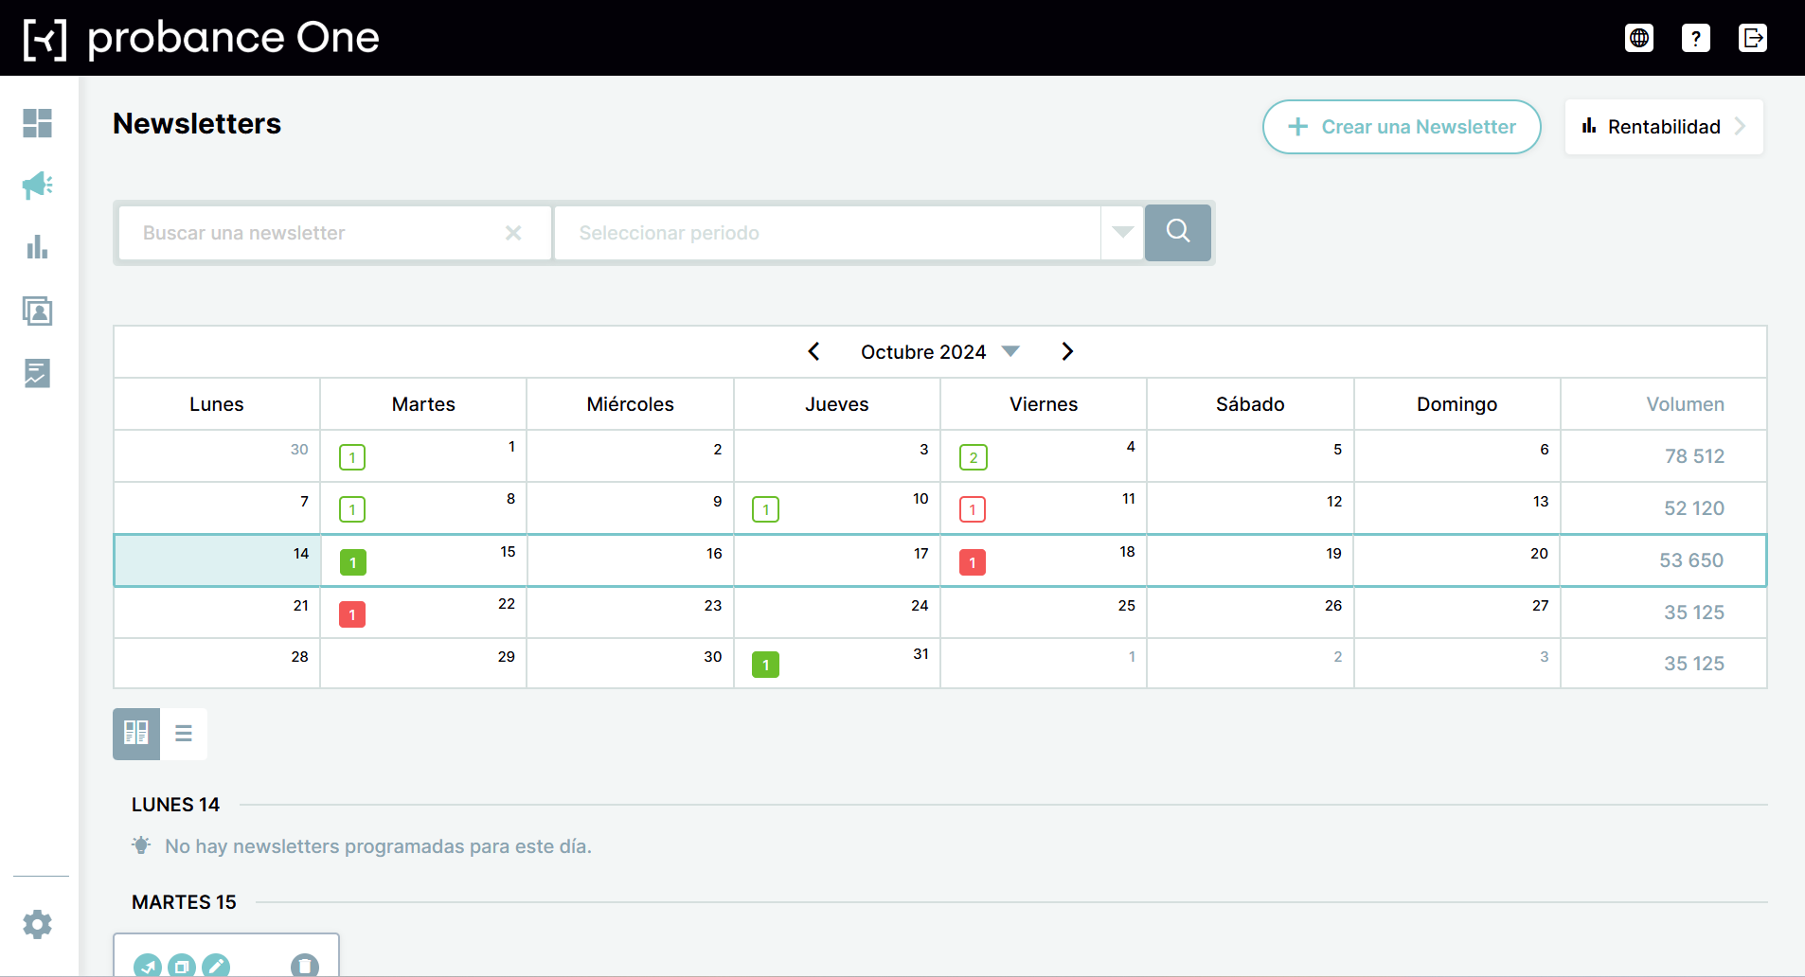Open the settings gear in the sidebar
1805x977 pixels.
(x=37, y=924)
